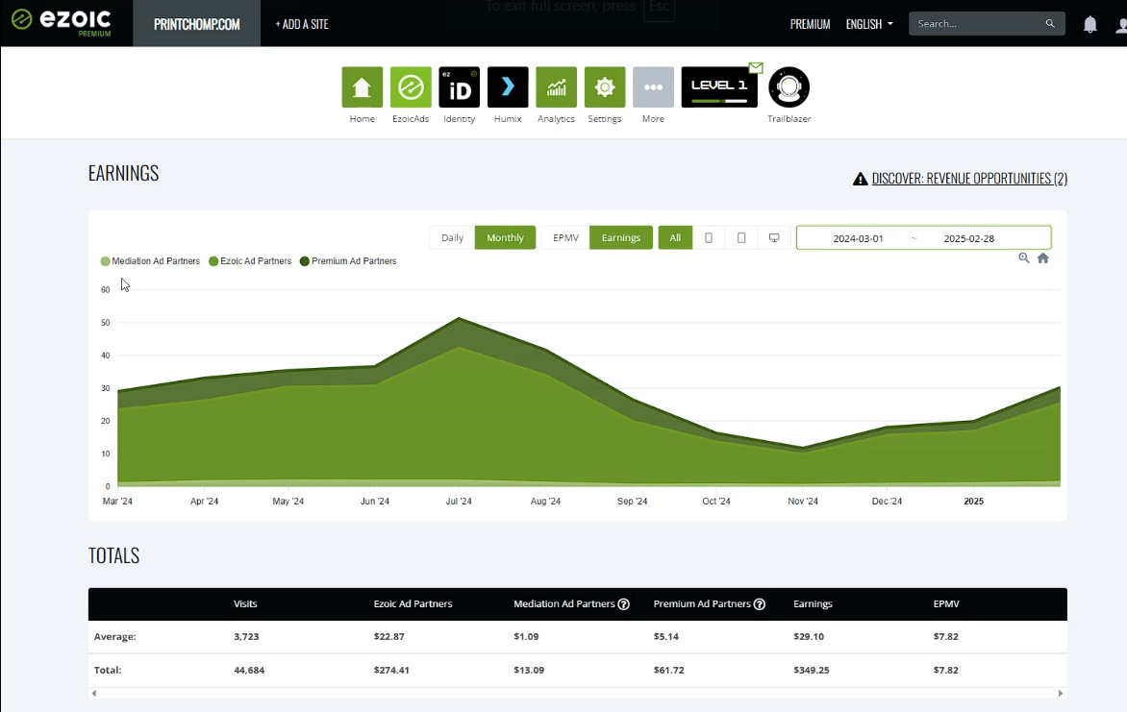The image size is (1127, 712).
Task: Click the Nov '24 axis label
Action: 803,502
